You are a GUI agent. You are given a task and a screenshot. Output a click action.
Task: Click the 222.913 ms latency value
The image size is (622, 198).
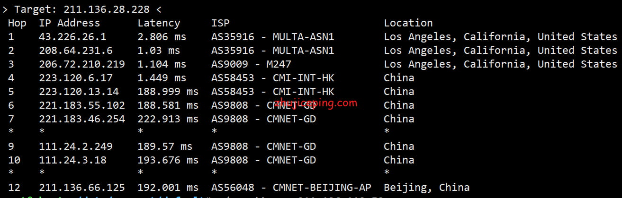168,119
